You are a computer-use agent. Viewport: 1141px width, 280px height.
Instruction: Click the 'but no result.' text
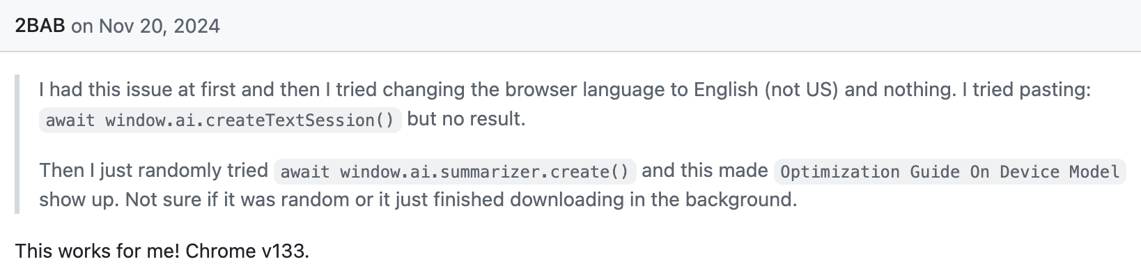466,119
